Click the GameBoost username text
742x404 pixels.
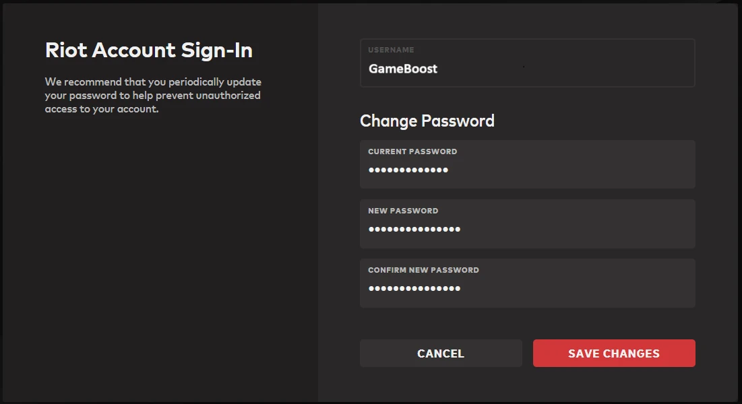click(x=403, y=69)
